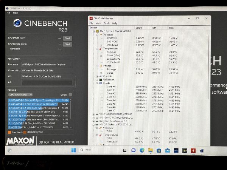Click the Utilization monitor icon
The width and height of the screenshot is (227, 170).
click(101, 80)
